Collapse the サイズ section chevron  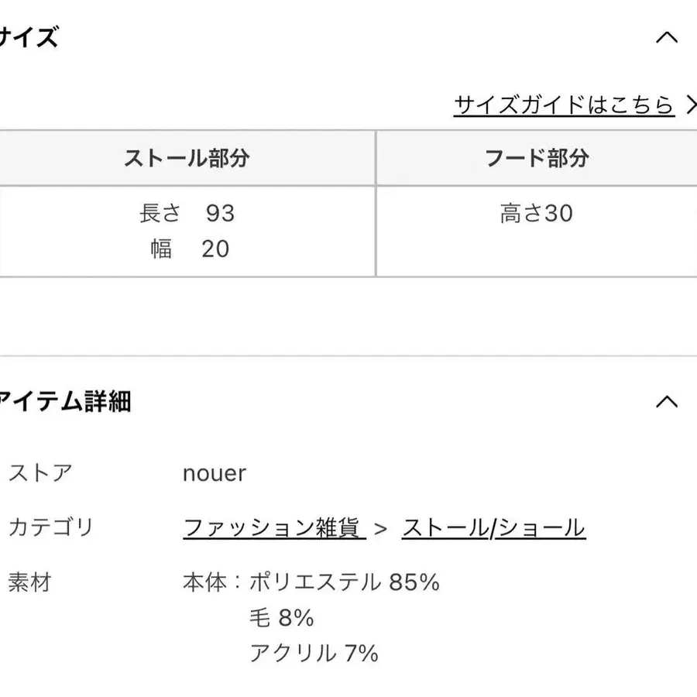point(667,37)
